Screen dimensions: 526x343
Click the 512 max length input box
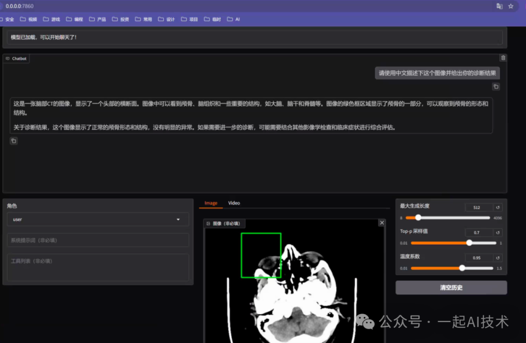[480, 207]
